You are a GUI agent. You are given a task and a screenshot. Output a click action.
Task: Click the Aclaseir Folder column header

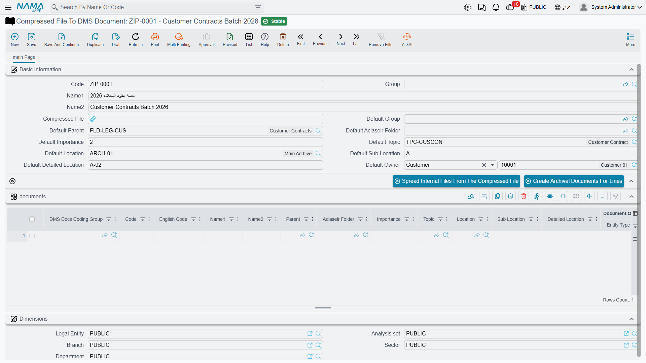pyautogui.click(x=338, y=219)
